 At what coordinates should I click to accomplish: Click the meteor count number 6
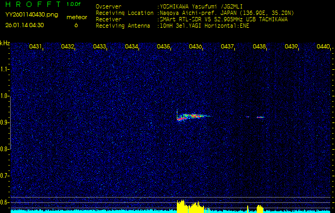point(76,25)
